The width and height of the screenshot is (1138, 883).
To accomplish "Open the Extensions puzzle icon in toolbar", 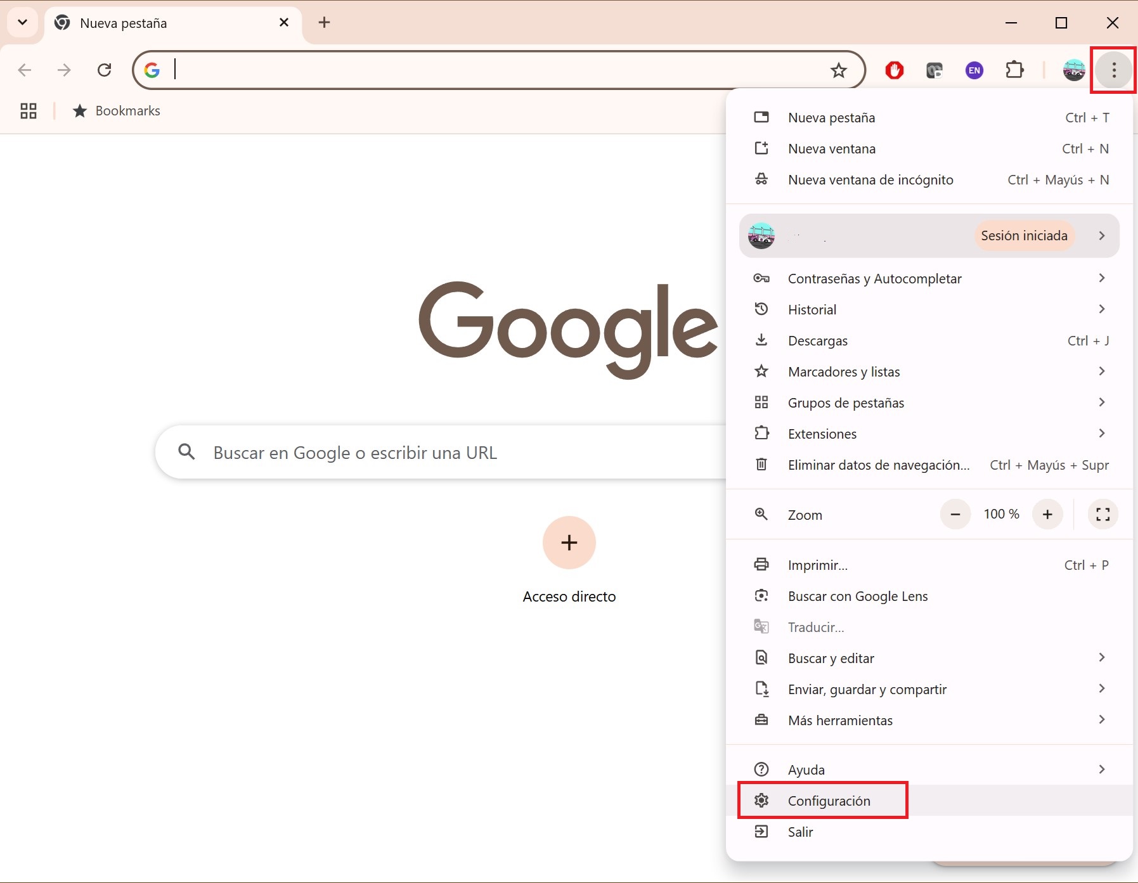I will tap(1014, 70).
